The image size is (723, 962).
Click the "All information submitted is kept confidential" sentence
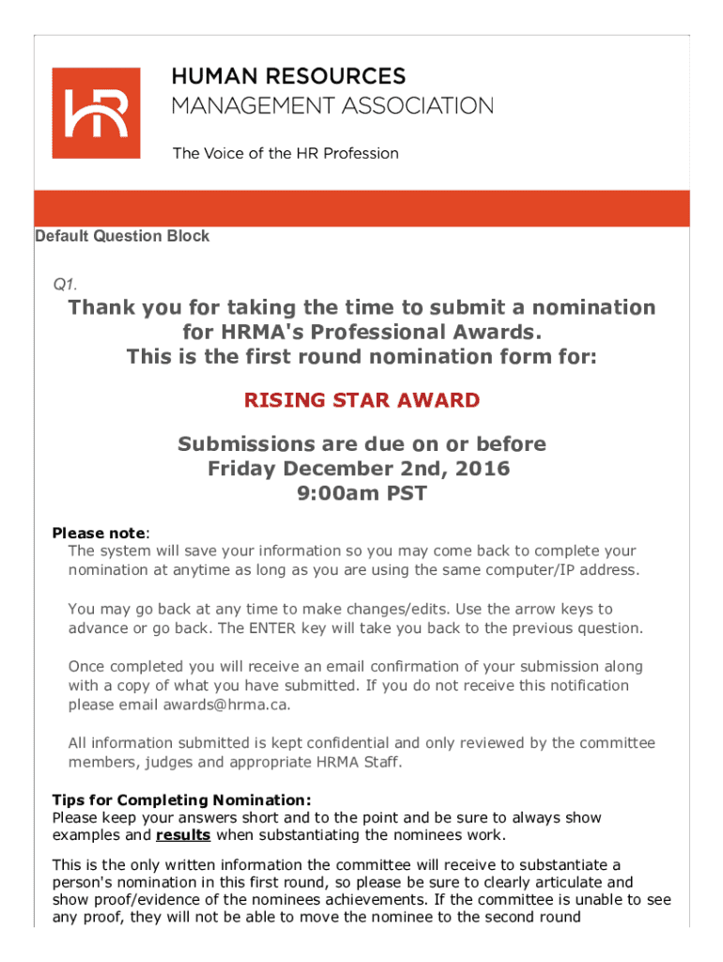pos(361,743)
